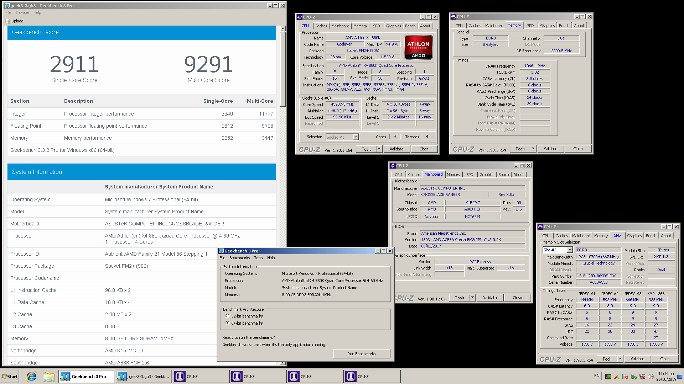Image resolution: width=684 pixels, height=384 pixels.
Task: Click the disconnected network tray icon
Action: (642, 377)
